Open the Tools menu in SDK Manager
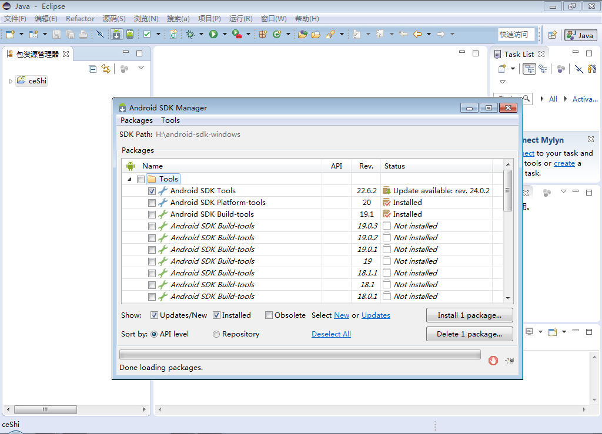602x434 pixels. click(170, 120)
